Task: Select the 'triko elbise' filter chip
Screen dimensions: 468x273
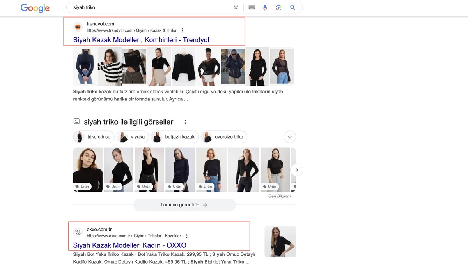Action: pyautogui.click(x=94, y=137)
